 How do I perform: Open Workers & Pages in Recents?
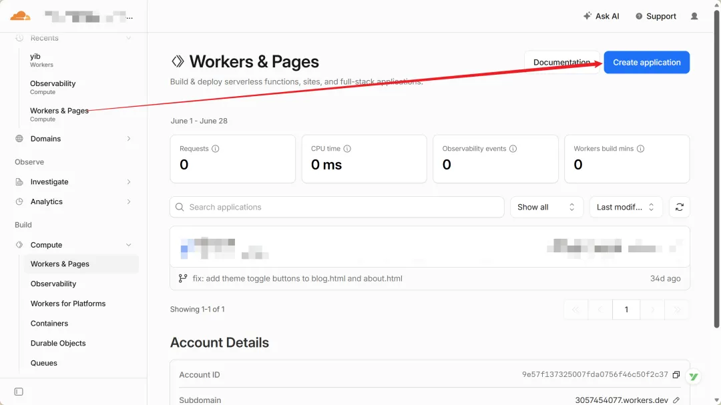click(x=59, y=115)
